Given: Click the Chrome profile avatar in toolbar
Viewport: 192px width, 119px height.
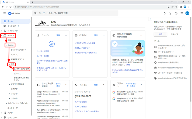Looking at the screenshot, I should click(185, 7).
